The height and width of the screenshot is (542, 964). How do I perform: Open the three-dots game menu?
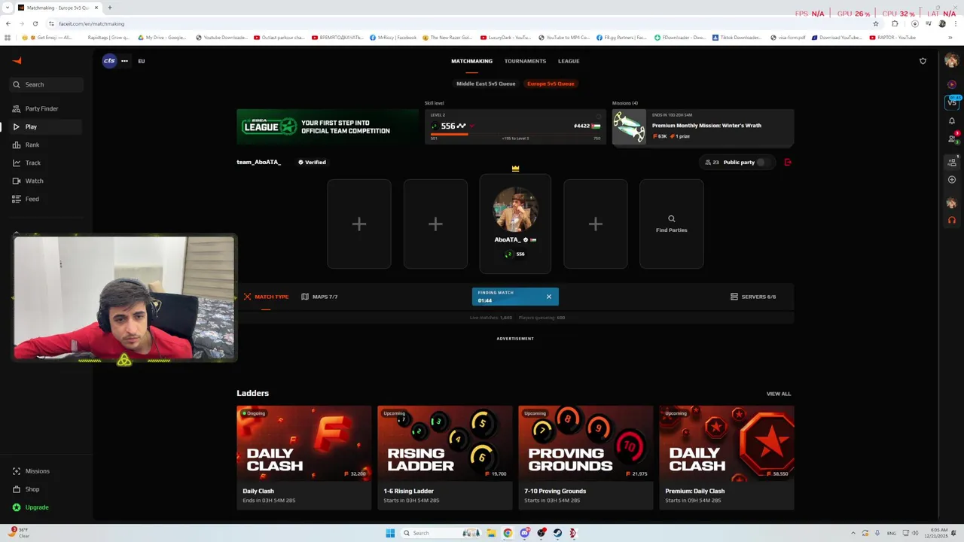124,61
